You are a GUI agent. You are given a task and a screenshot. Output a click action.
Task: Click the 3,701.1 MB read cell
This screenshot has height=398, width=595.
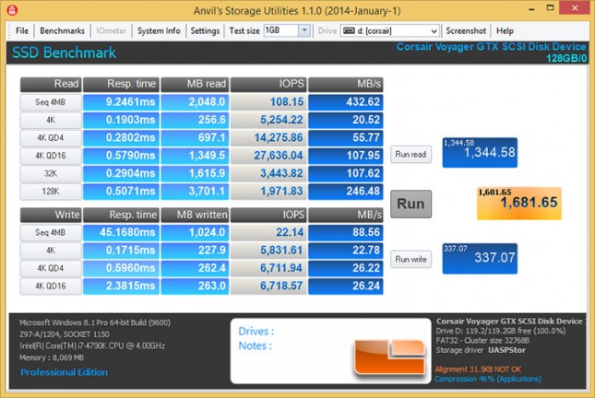[195, 192]
